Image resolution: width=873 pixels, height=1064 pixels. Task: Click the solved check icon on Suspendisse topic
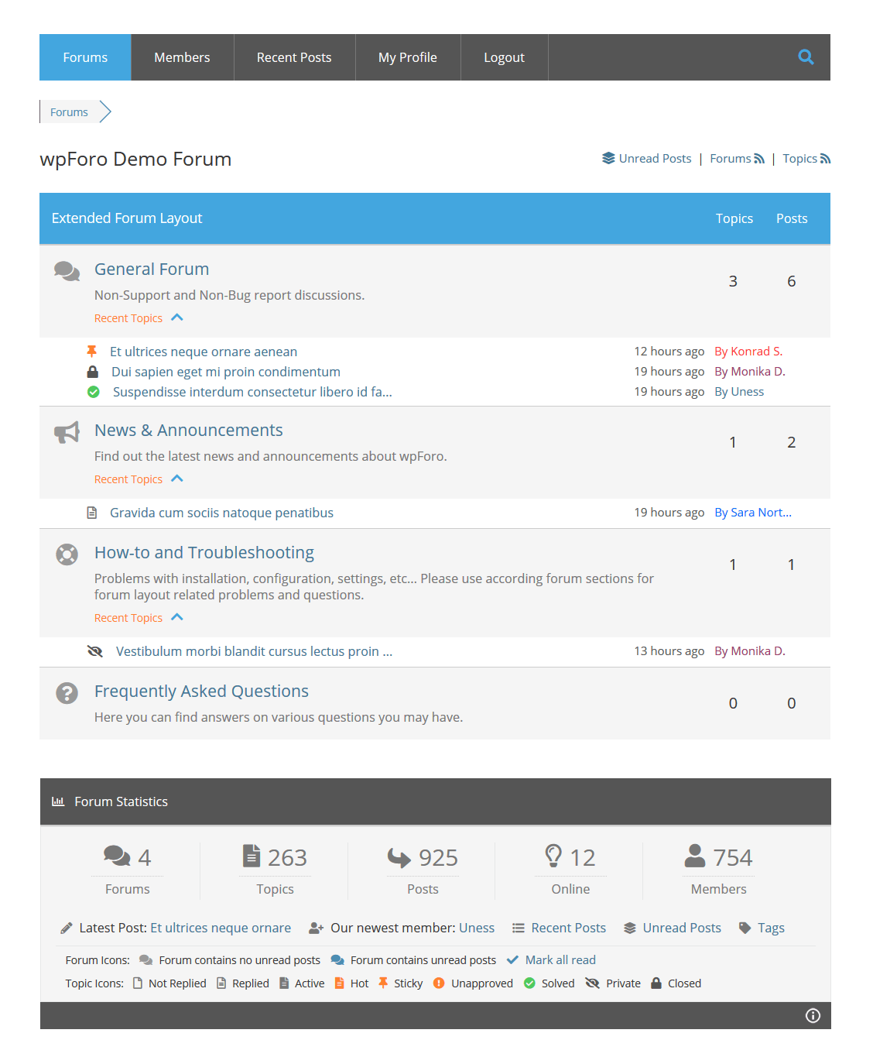(93, 392)
